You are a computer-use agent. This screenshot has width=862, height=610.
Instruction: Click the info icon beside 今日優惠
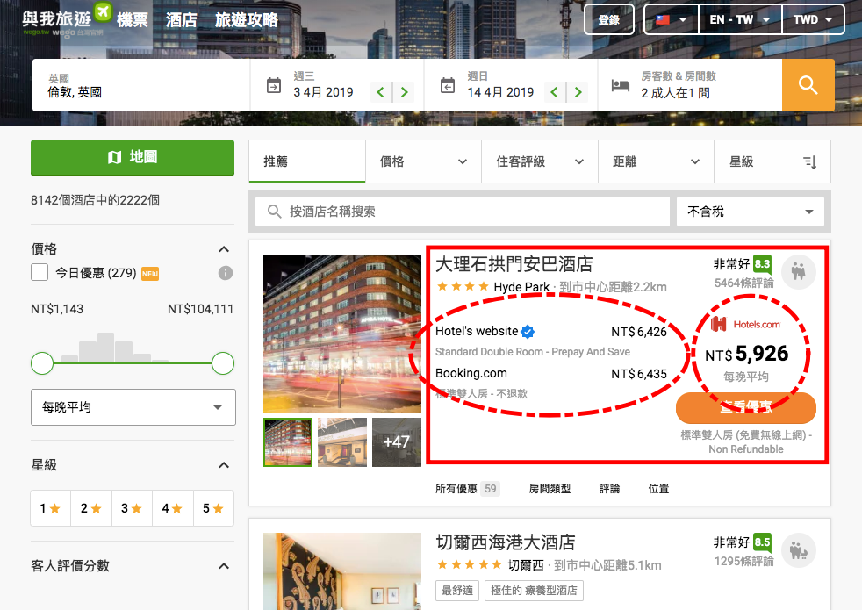226,273
